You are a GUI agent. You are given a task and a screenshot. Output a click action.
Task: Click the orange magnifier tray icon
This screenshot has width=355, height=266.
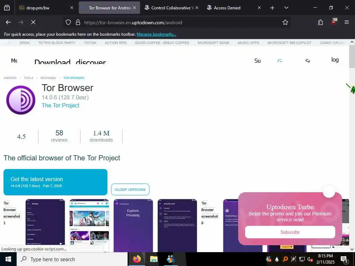click(285, 259)
